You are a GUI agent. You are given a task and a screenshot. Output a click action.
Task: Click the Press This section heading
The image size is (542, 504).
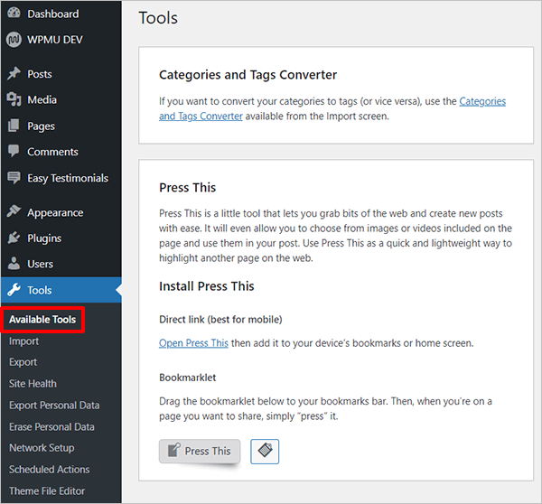pos(187,188)
